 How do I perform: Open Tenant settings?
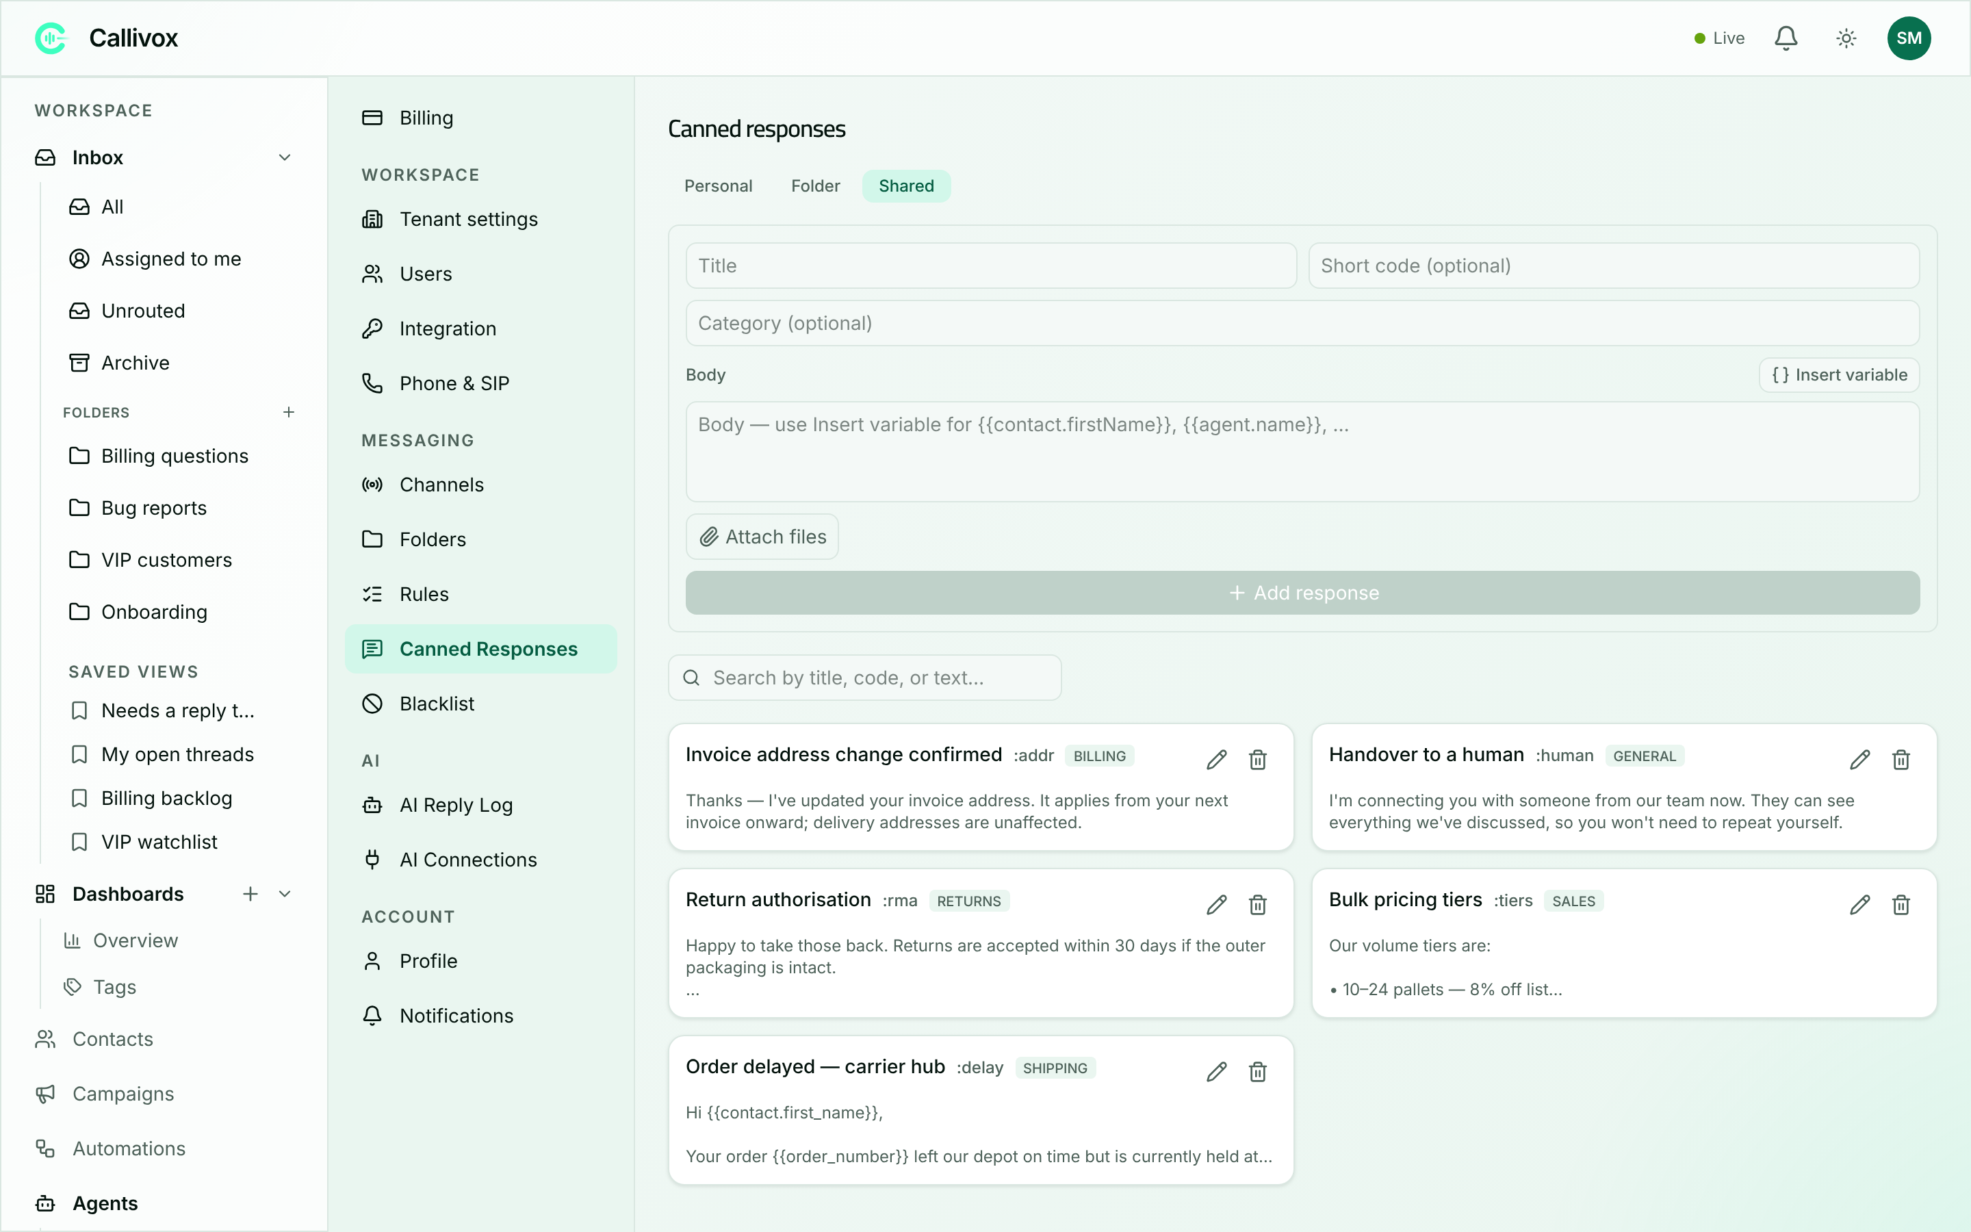[480, 219]
